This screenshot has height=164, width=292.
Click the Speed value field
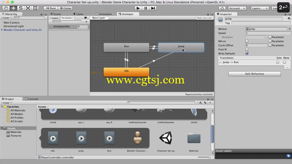click(268, 33)
